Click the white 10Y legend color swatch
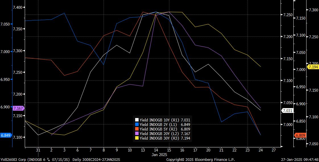Viewport: 319px width, 162px height. point(137,120)
